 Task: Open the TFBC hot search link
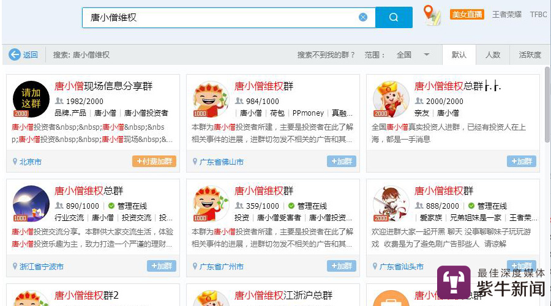pyautogui.click(x=539, y=15)
